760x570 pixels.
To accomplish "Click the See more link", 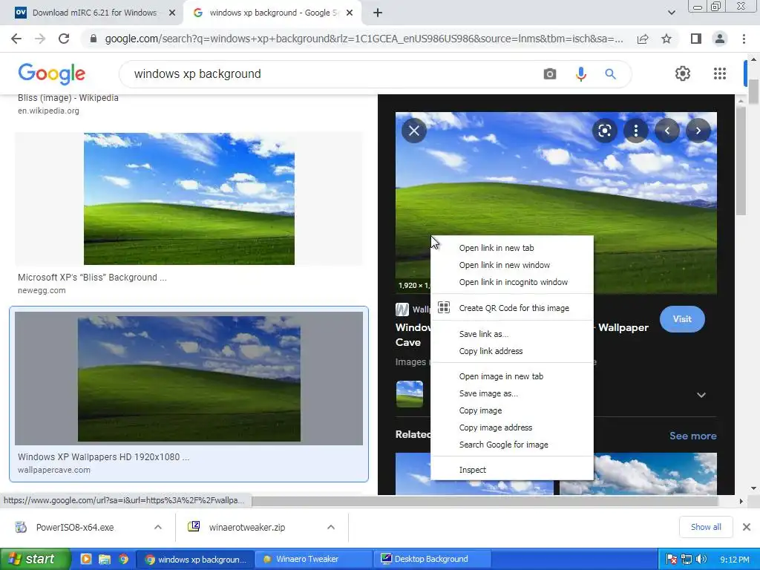I will pos(692,436).
